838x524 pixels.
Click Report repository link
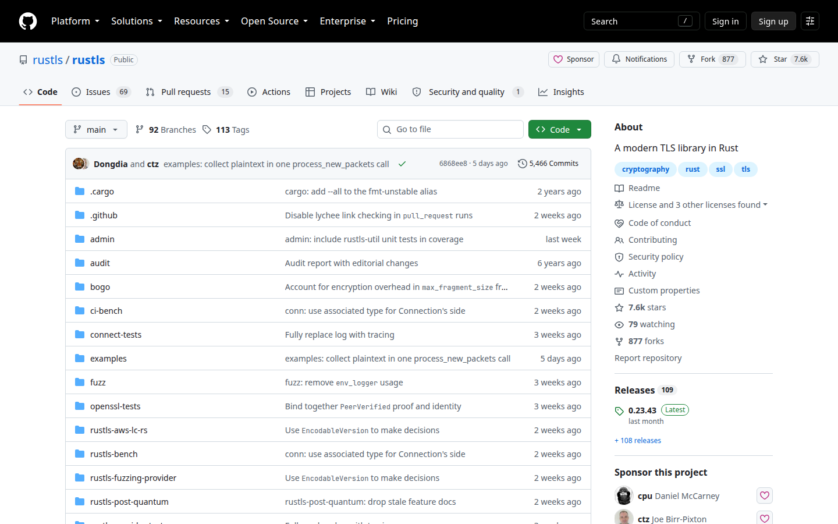tap(648, 358)
